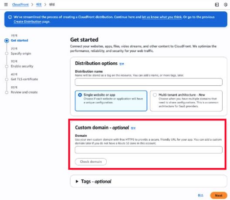230x200 pixels.
Task: Go to Review and create step
Action: click(x=24, y=92)
